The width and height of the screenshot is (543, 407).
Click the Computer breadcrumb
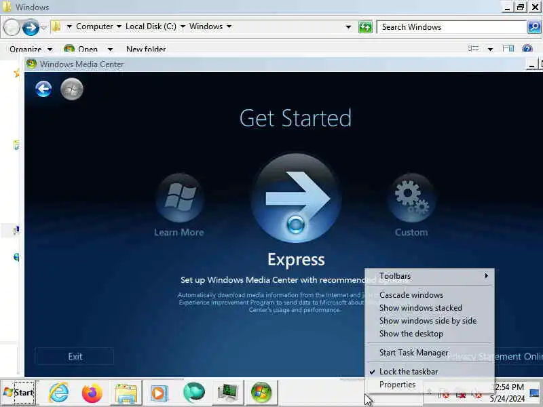94,26
